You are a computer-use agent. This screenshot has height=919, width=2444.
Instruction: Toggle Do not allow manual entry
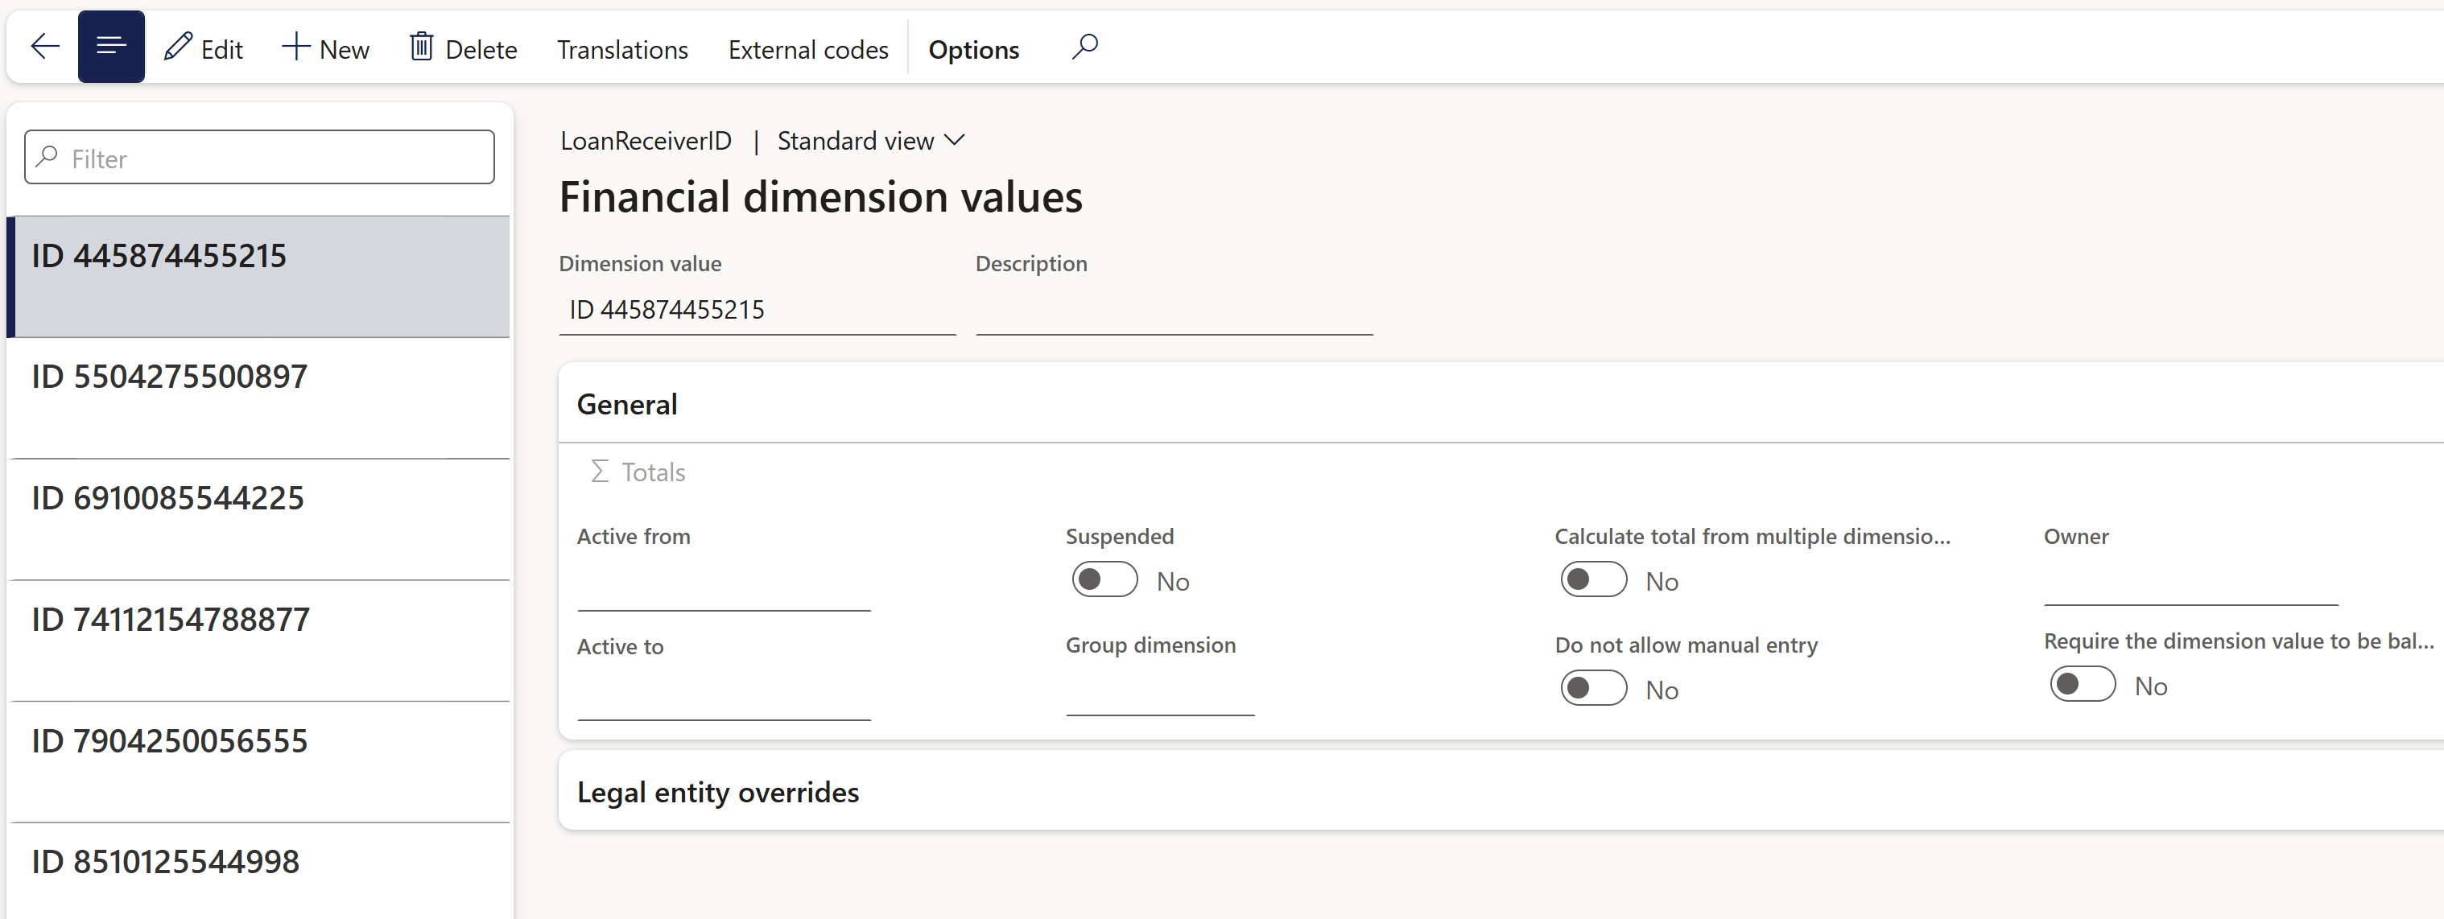[x=1593, y=689]
